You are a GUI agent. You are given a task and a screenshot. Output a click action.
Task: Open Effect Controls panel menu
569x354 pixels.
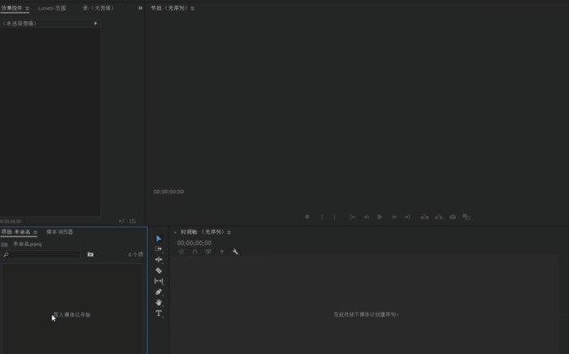point(27,8)
